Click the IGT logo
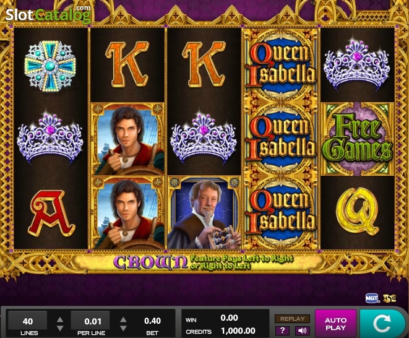Image resolution: width=409 pixels, height=338 pixels. click(x=372, y=298)
